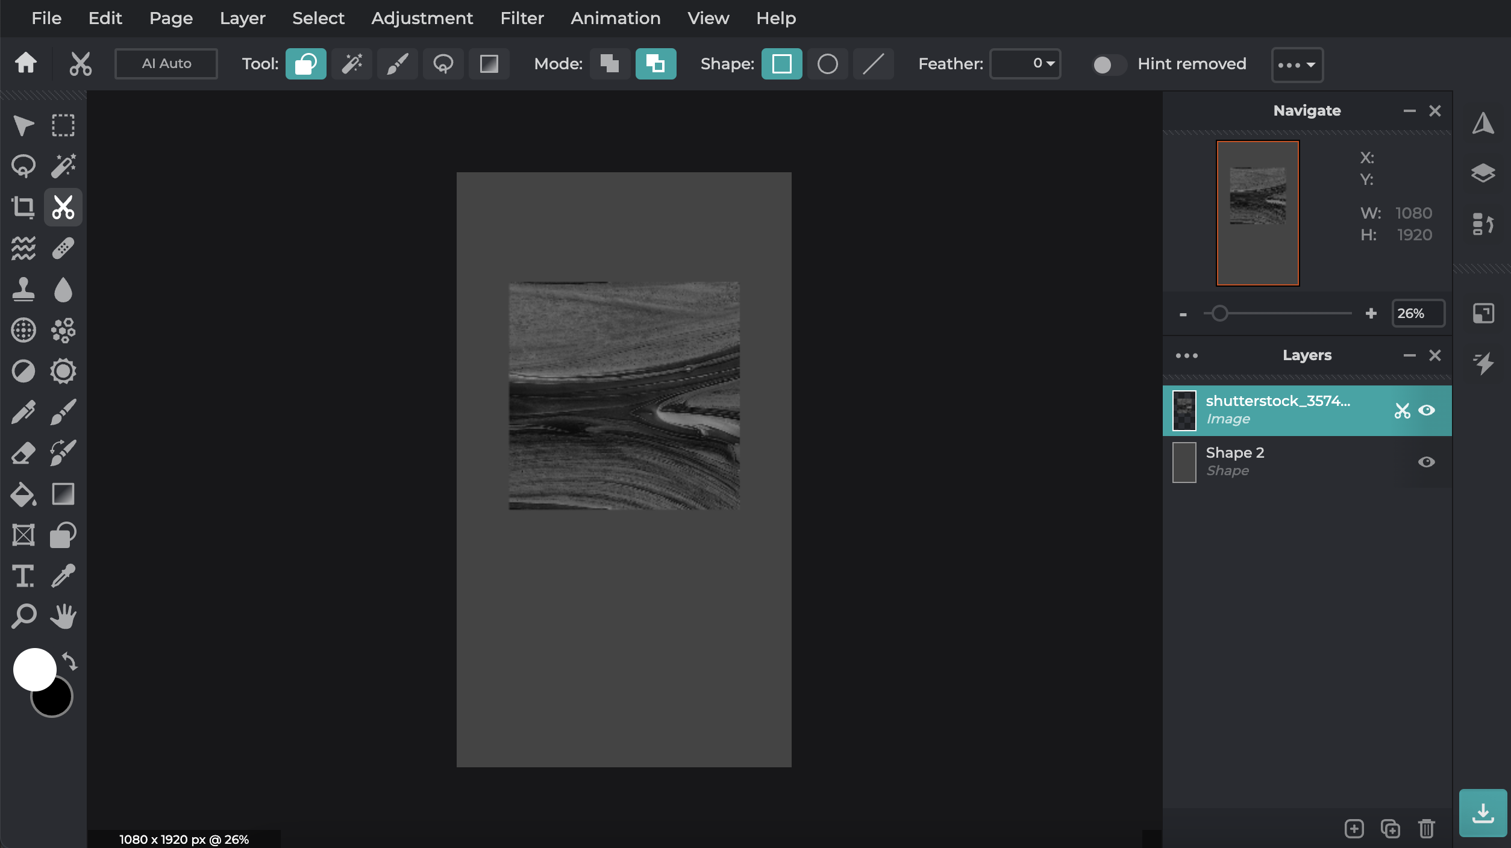Click the Navigate panel preview thumbnail

[x=1258, y=213]
